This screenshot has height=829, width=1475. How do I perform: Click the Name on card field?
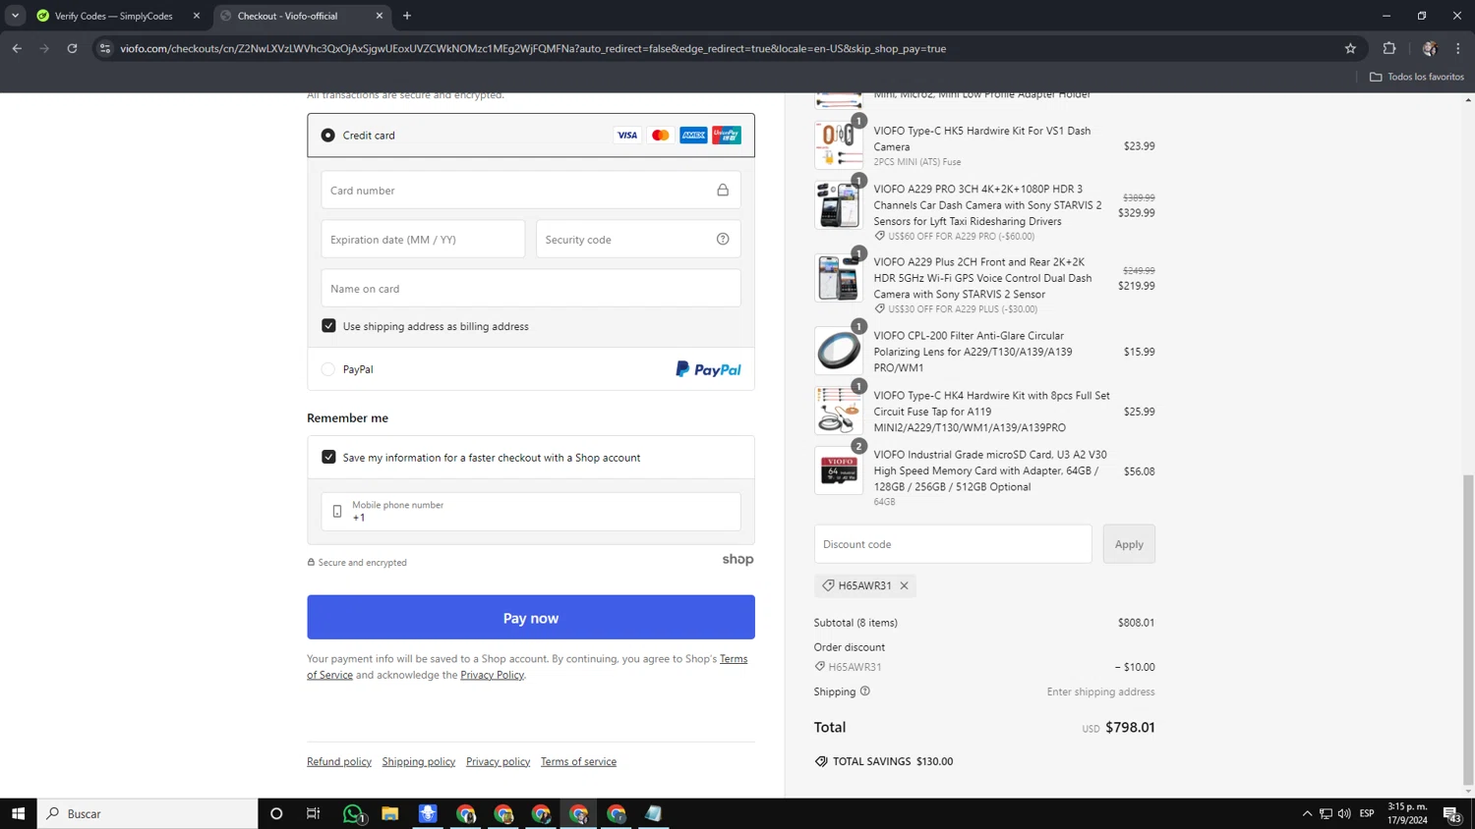[x=531, y=289]
